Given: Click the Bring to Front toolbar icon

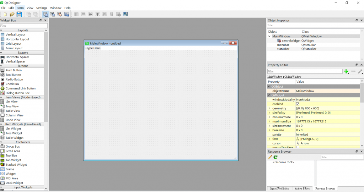Looking at the screenshot, I should click(x=36, y=15).
